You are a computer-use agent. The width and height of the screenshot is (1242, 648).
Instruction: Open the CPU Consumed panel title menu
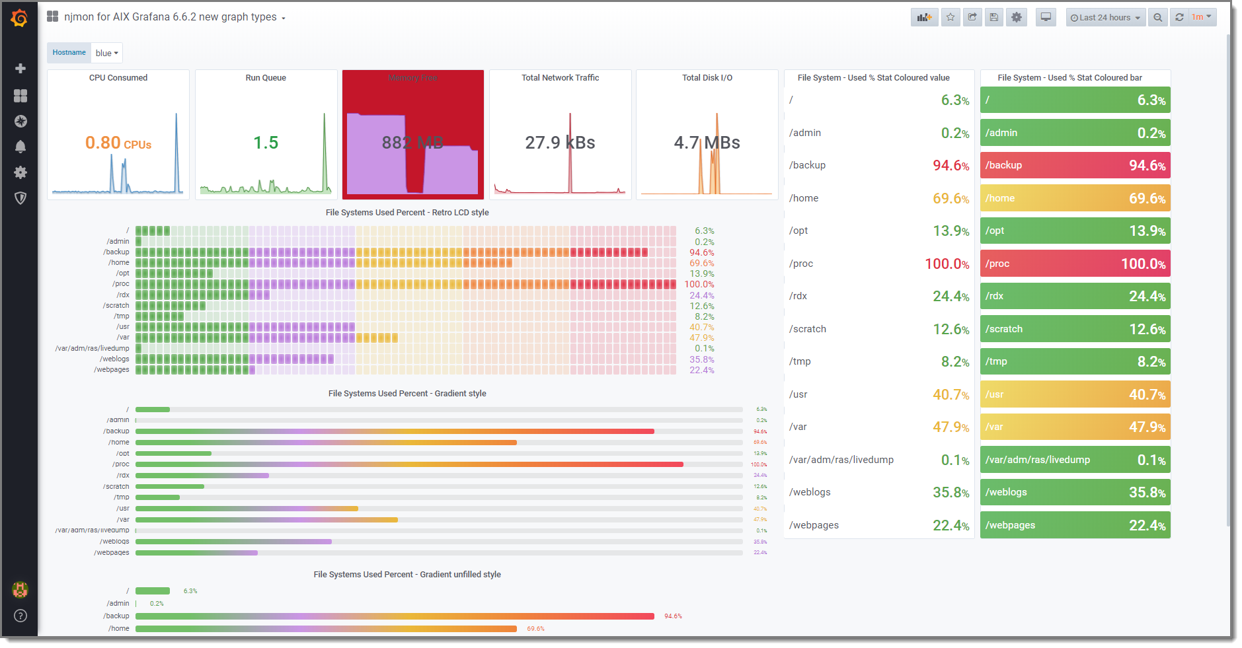118,78
